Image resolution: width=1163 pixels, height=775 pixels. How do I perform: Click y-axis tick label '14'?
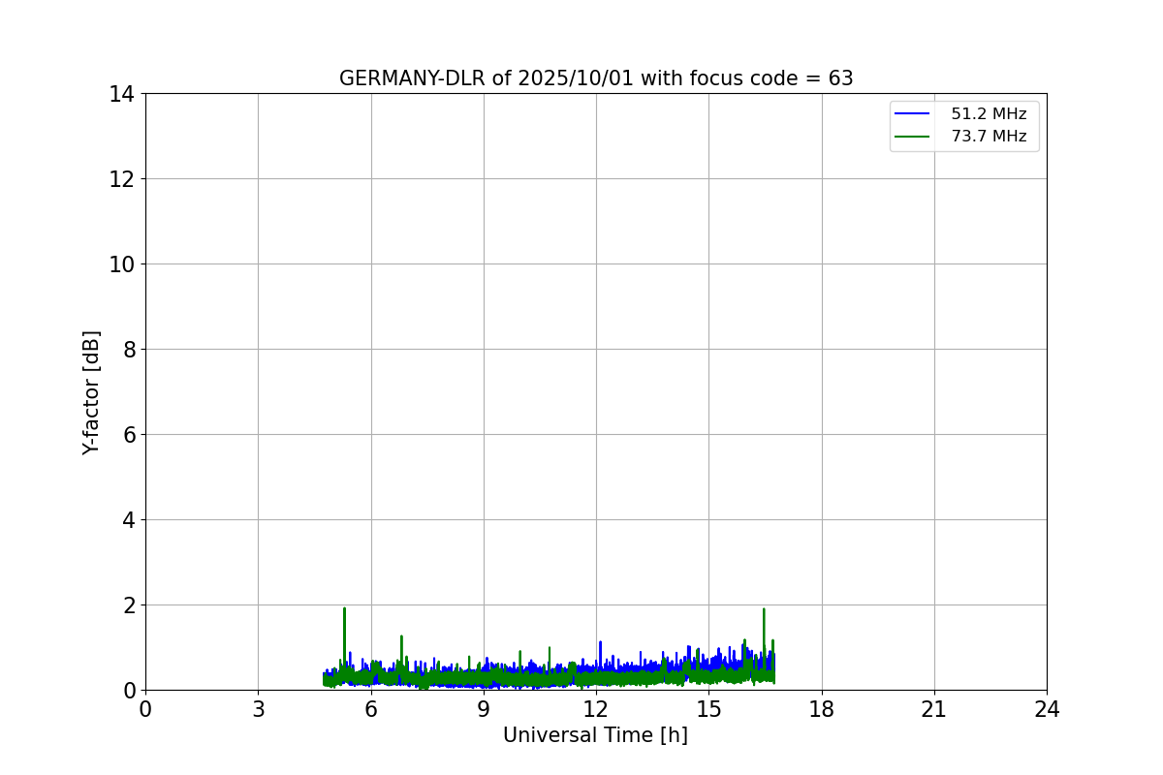122,94
